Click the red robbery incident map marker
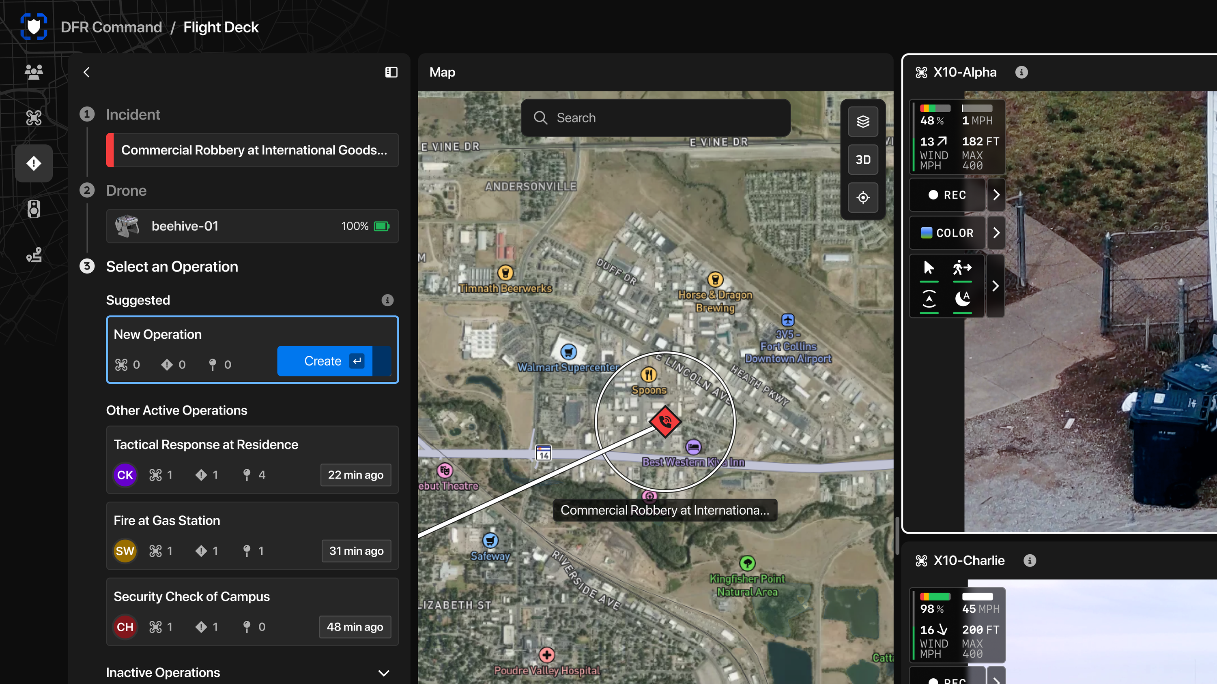The image size is (1217, 684). coord(665,421)
